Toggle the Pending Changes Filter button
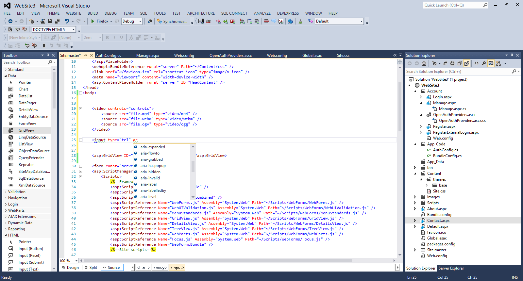The image size is (523, 281). click(434, 63)
